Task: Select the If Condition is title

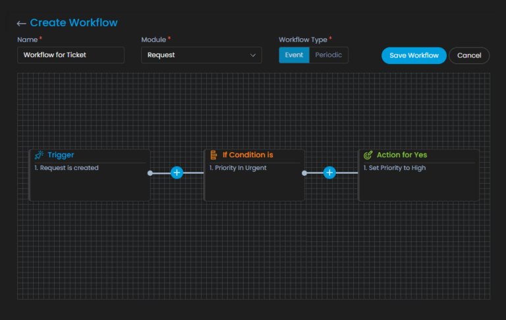Action: [x=248, y=155]
